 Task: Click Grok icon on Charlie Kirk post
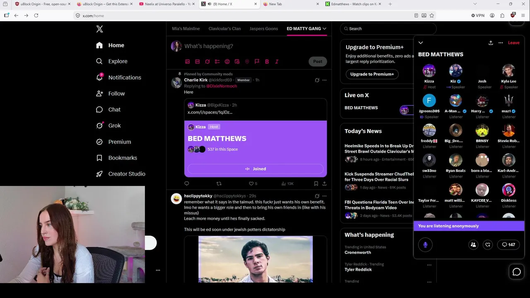pyautogui.click(x=317, y=80)
